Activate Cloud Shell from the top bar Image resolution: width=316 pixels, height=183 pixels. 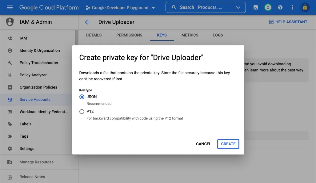(x=255, y=7)
